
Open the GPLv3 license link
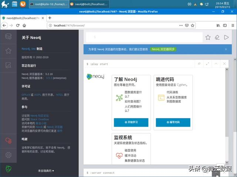tap(26, 95)
